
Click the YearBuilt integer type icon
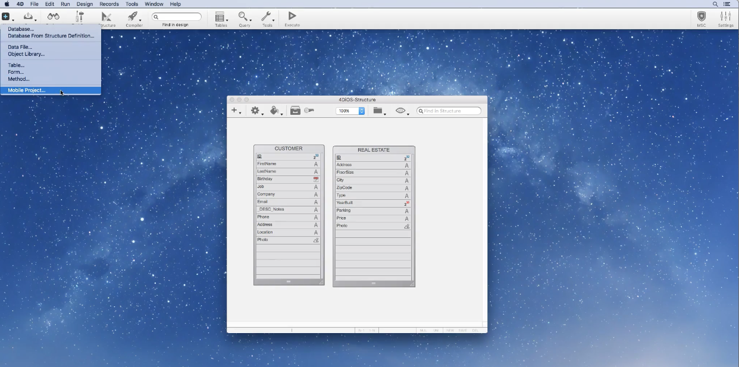(407, 203)
